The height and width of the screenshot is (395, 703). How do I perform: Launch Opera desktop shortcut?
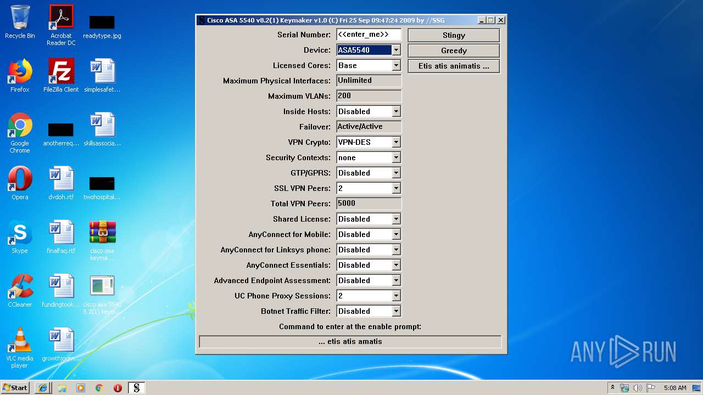click(x=20, y=183)
